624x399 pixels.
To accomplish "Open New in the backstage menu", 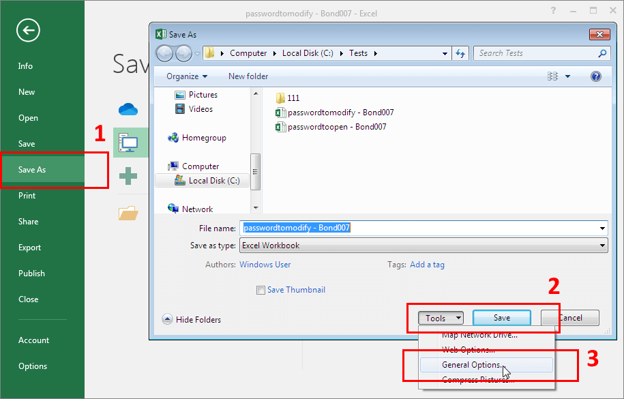I will (27, 92).
